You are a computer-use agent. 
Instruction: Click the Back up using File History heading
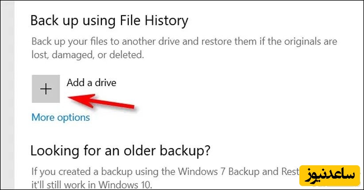pos(109,20)
